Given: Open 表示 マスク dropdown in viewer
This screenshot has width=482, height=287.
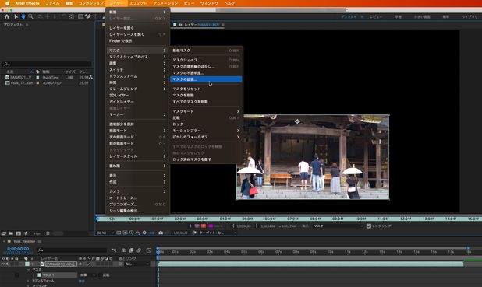Looking at the screenshot, I should [x=338, y=226].
